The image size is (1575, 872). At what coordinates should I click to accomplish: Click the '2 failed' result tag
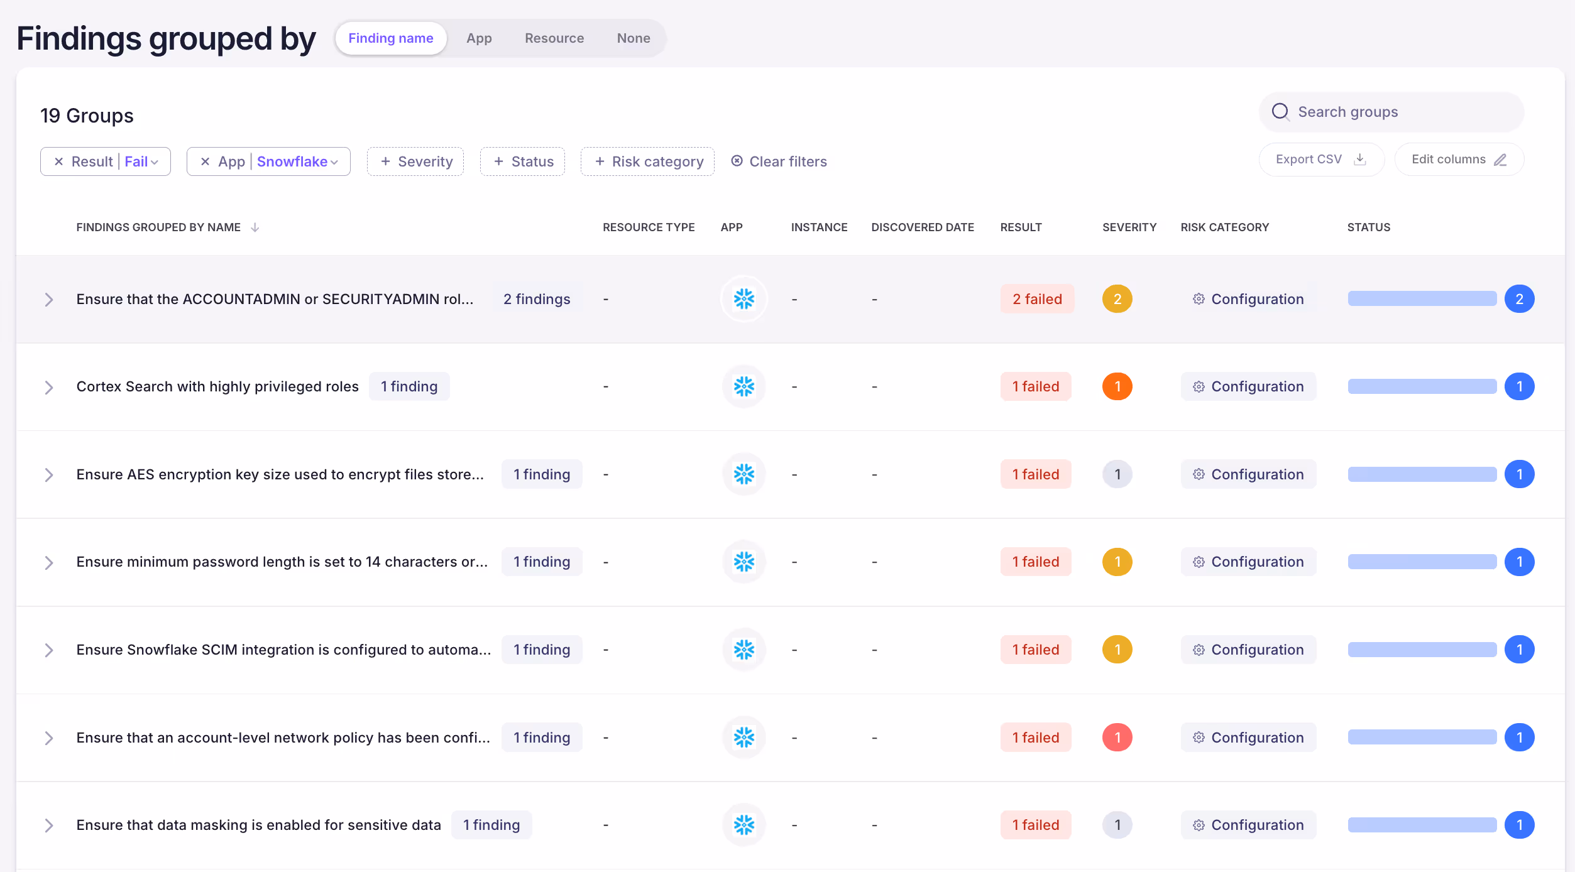point(1037,299)
